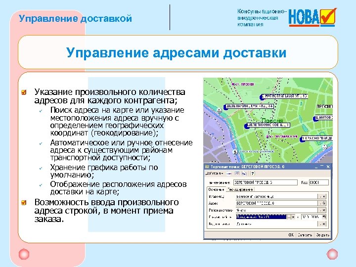The width and height of the screenshot is (356, 267).
Task: Click the button at right end of Адрес row
Action: point(324,203)
